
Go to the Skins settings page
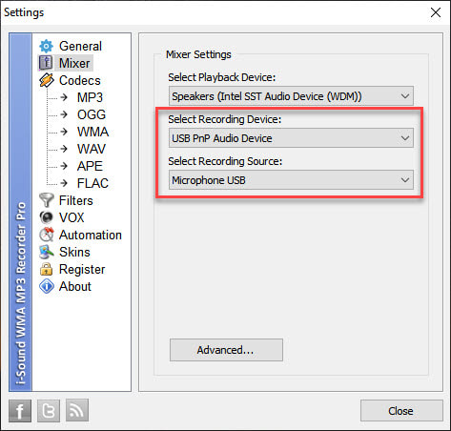pyautogui.click(x=74, y=252)
